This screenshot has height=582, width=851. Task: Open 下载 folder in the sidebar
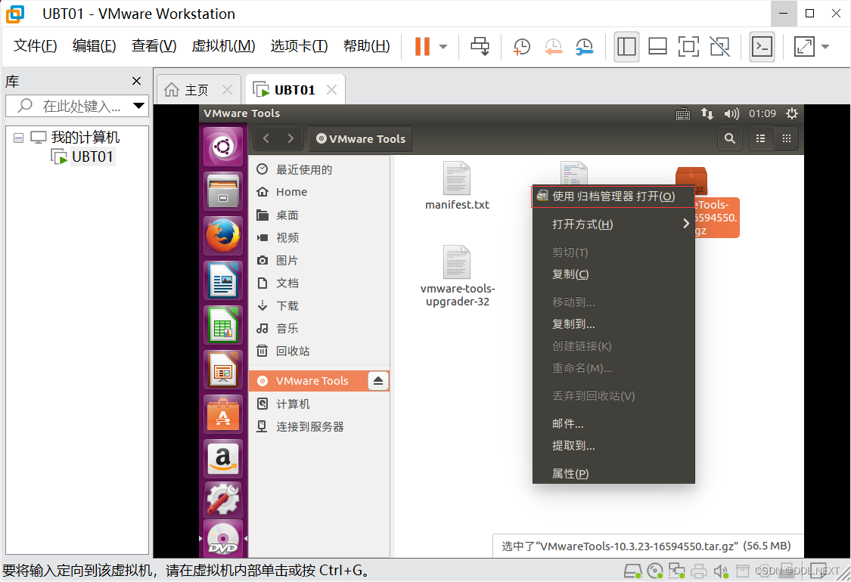319,306
